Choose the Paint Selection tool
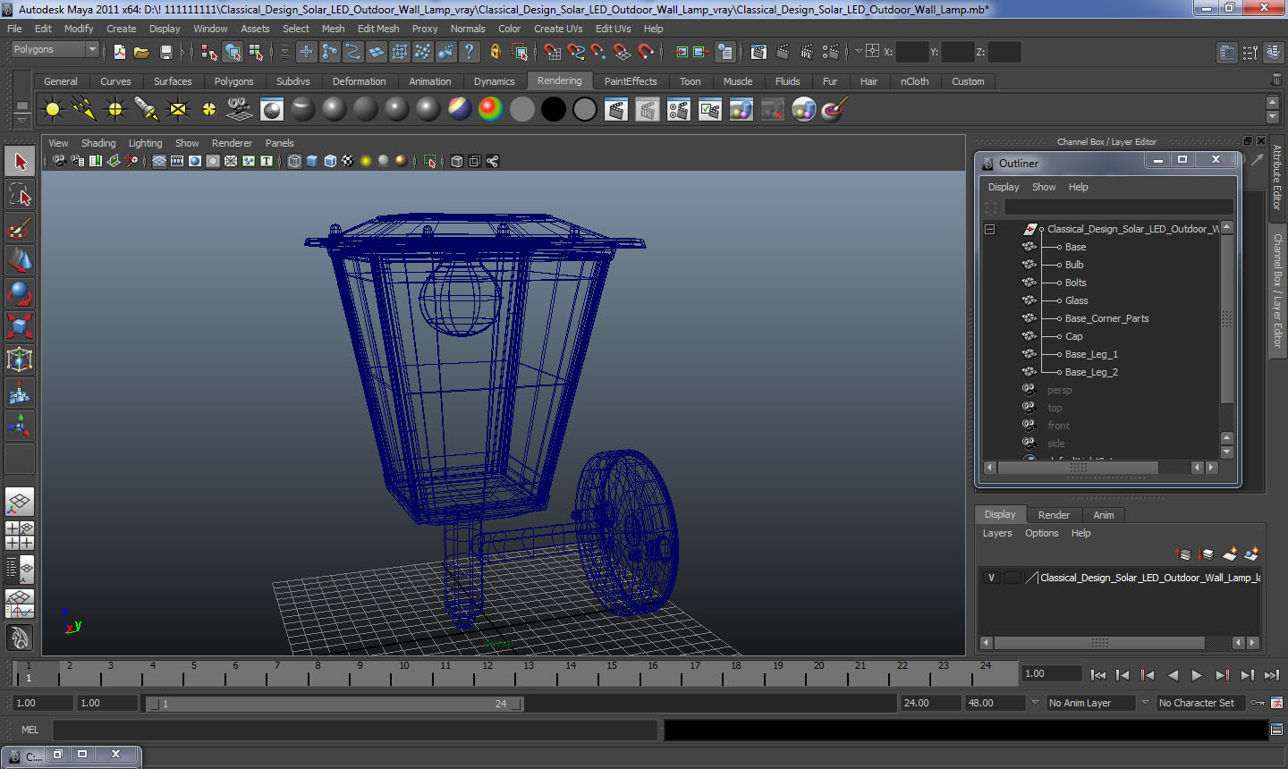The width and height of the screenshot is (1288, 769). tap(20, 228)
